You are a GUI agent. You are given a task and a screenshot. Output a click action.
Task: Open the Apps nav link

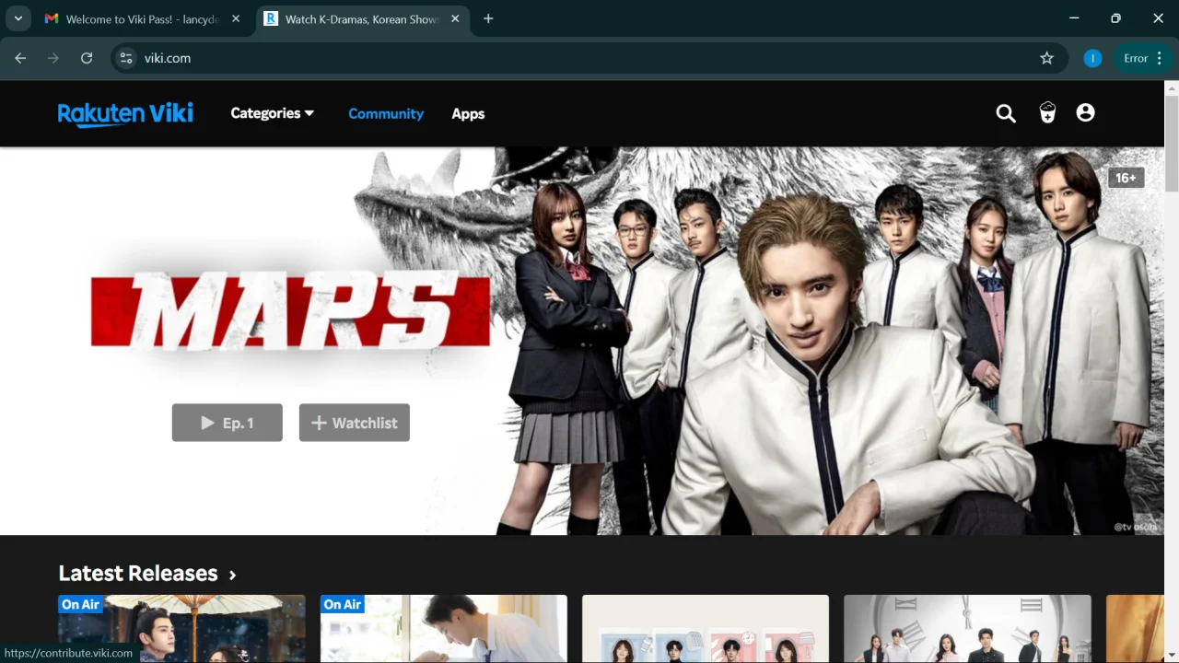coord(468,113)
